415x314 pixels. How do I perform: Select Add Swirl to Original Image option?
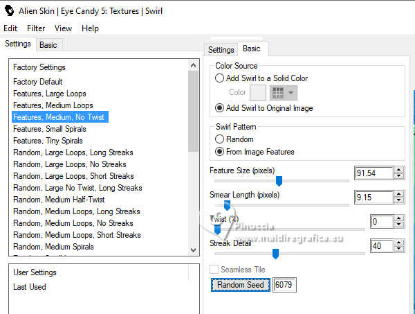pyautogui.click(x=220, y=108)
